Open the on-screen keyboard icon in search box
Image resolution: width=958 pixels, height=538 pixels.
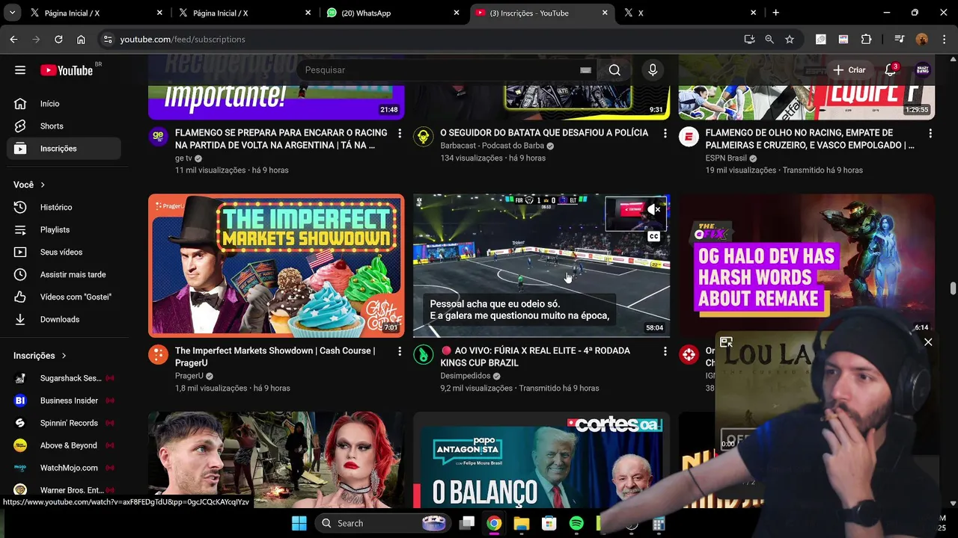click(x=585, y=70)
